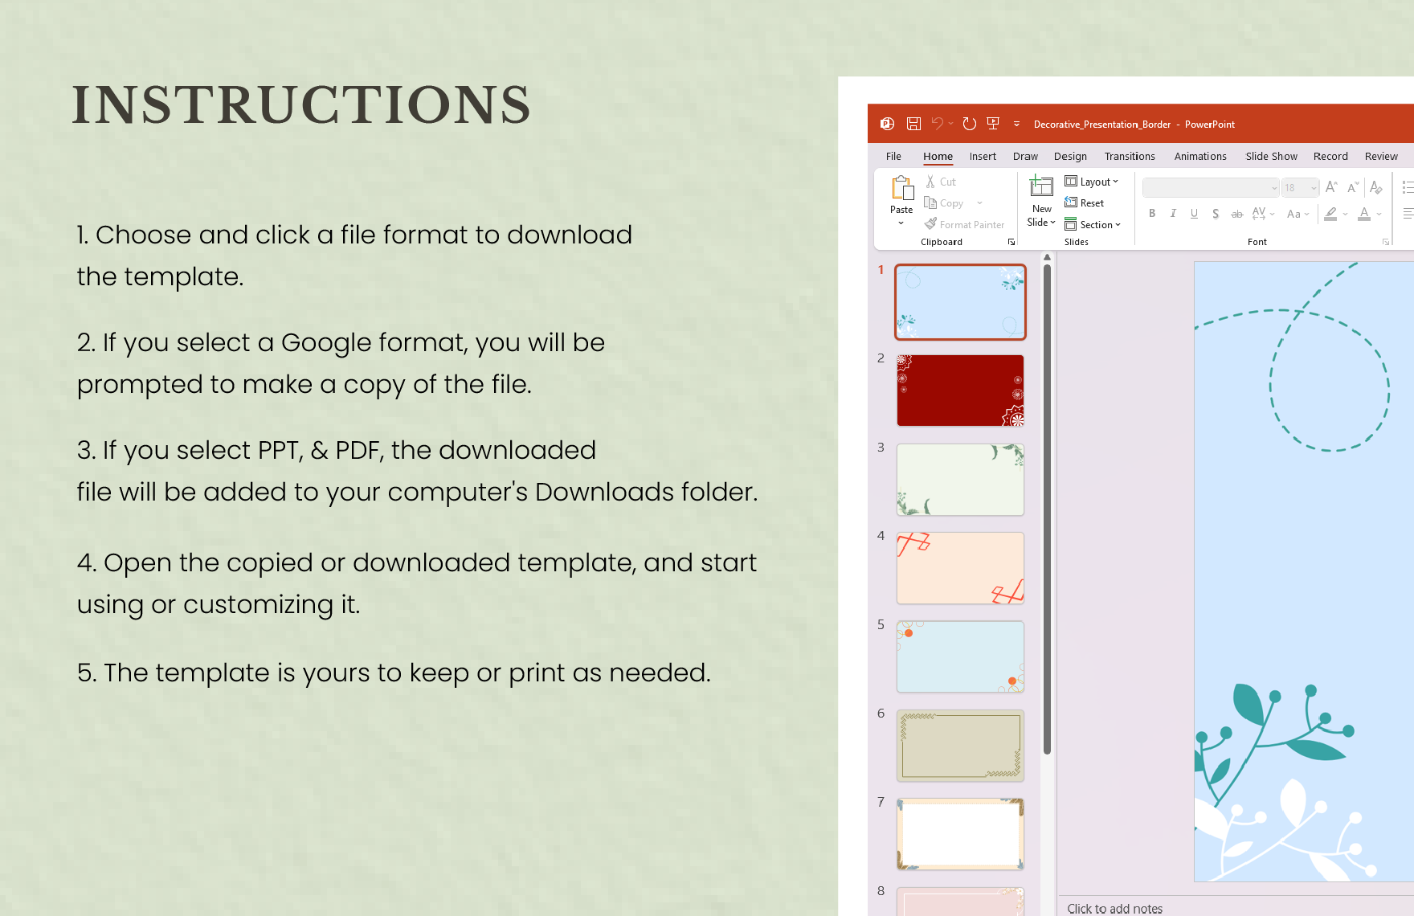
Task: Toggle Underline formatting
Action: [1194, 214]
